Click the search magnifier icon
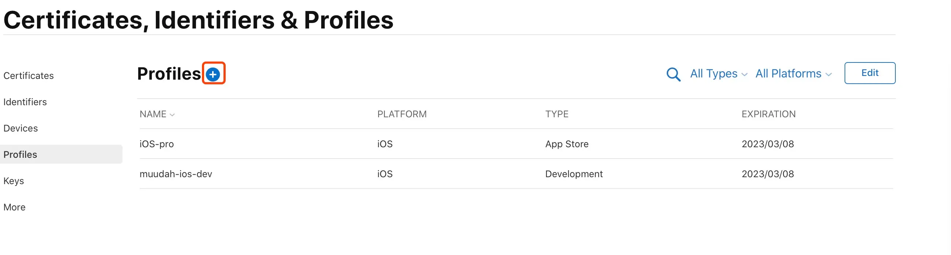The image size is (951, 255). click(673, 74)
